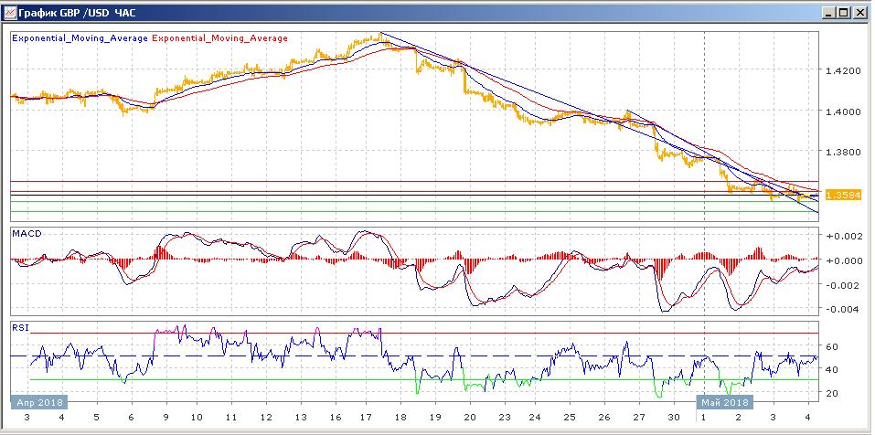875x435 pixels.
Task: Click the MACD -0.004 scale label
Action: (x=841, y=310)
